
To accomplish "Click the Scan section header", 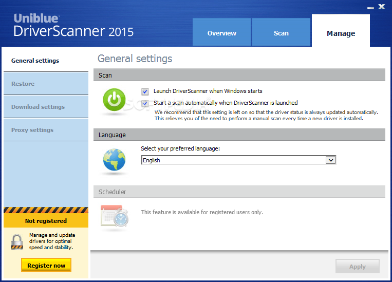I will (239, 75).
